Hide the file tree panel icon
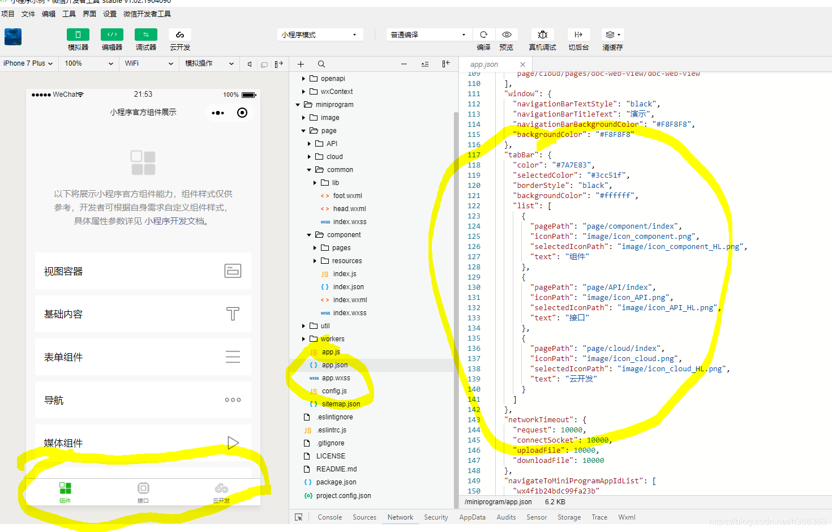The image size is (832, 532). click(446, 64)
